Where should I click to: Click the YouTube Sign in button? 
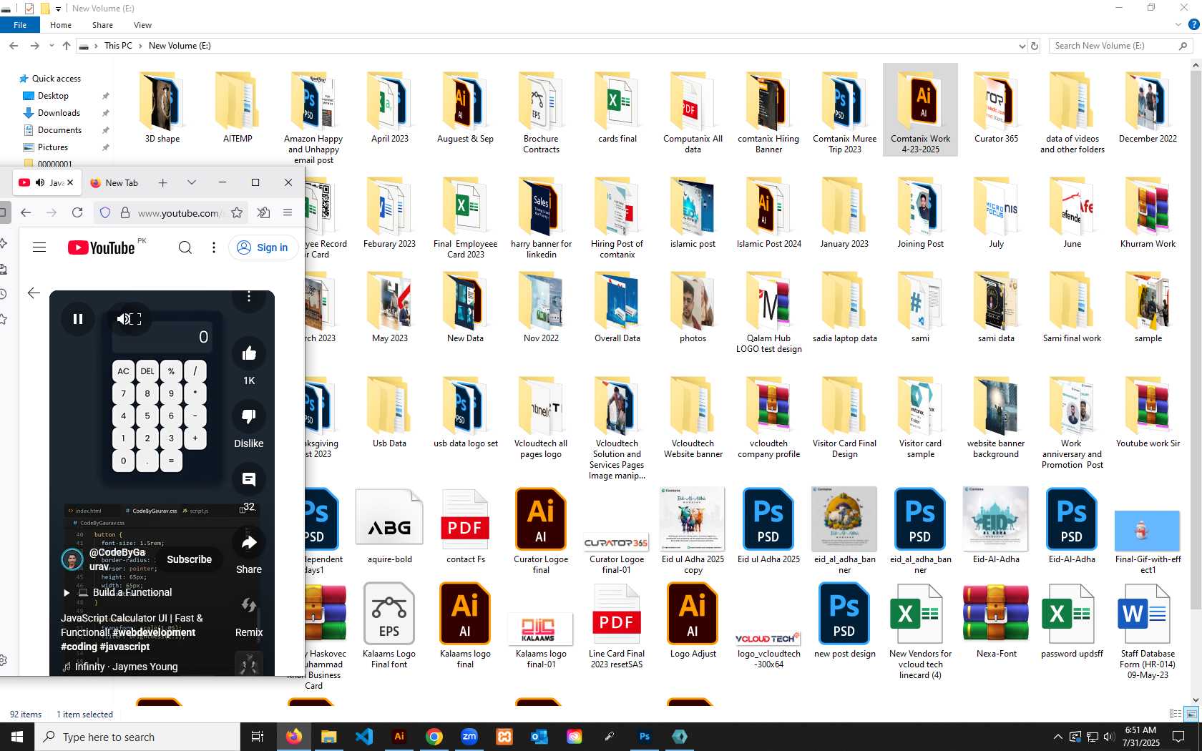263,247
